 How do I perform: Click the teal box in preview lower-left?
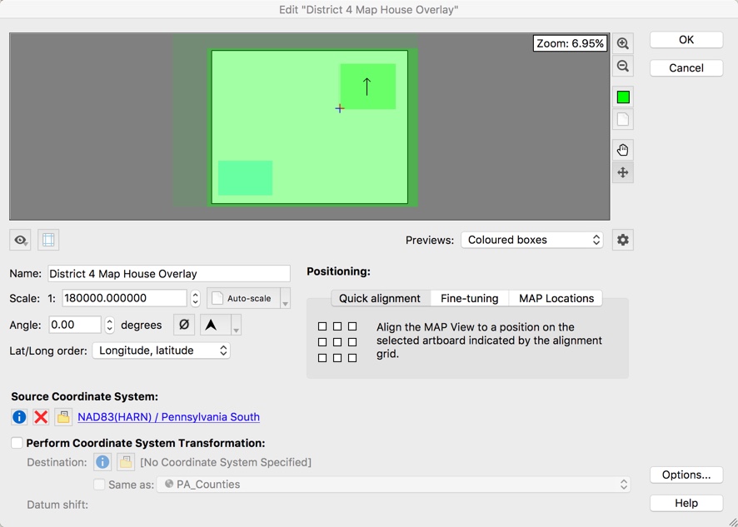tap(245, 178)
